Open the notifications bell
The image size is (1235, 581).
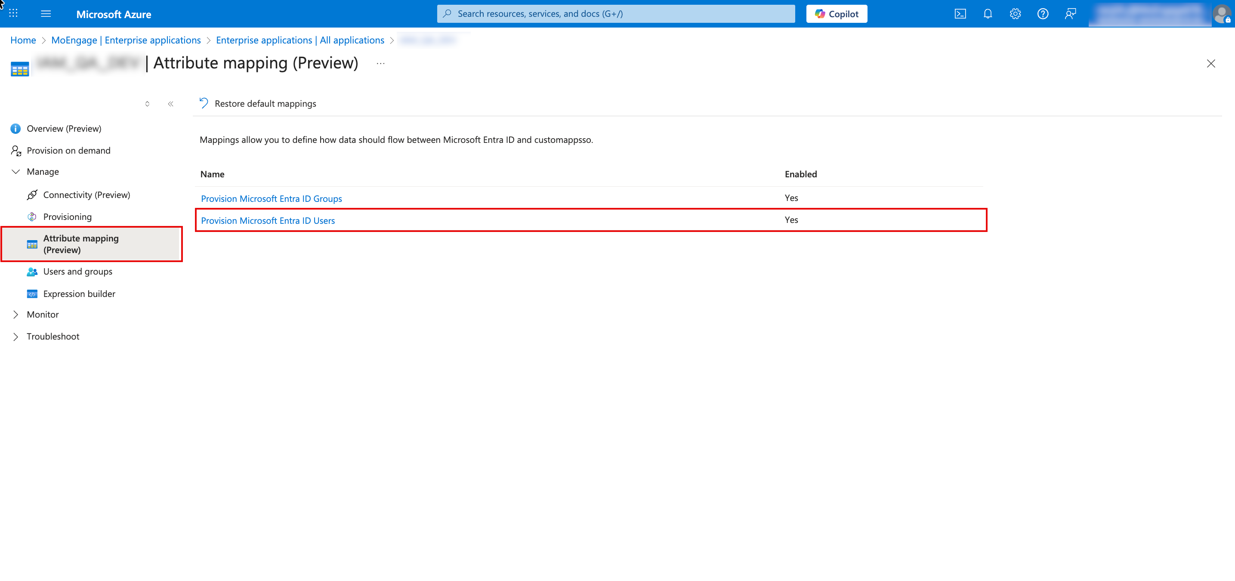point(988,14)
